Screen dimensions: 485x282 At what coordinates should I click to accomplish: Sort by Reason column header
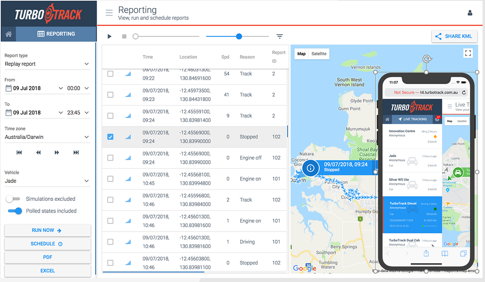click(247, 57)
